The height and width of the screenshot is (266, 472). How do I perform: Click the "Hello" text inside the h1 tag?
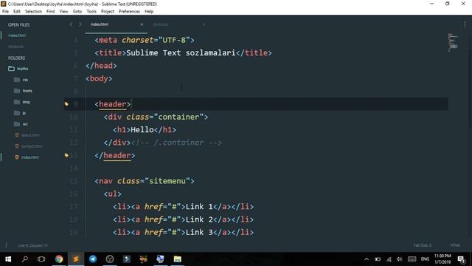click(x=142, y=130)
